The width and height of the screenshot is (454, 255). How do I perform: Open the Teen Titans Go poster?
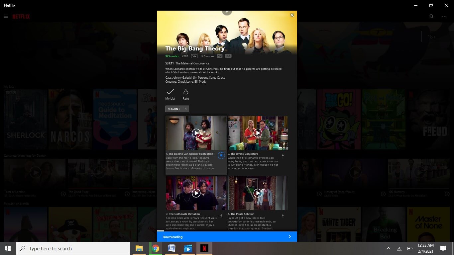tap(339, 119)
